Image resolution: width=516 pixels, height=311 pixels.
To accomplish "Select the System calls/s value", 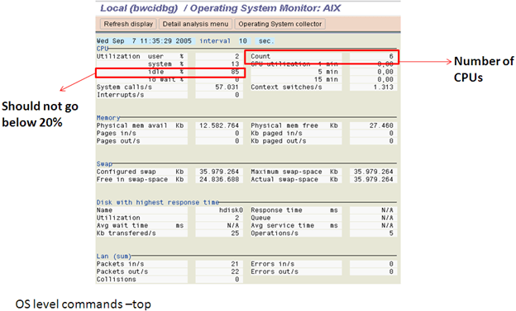I will pyautogui.click(x=219, y=87).
